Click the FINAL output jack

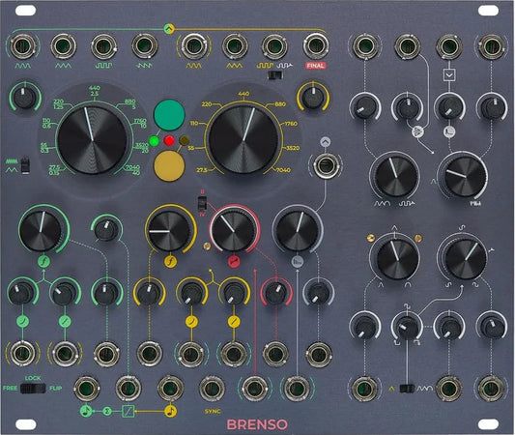coord(315,45)
